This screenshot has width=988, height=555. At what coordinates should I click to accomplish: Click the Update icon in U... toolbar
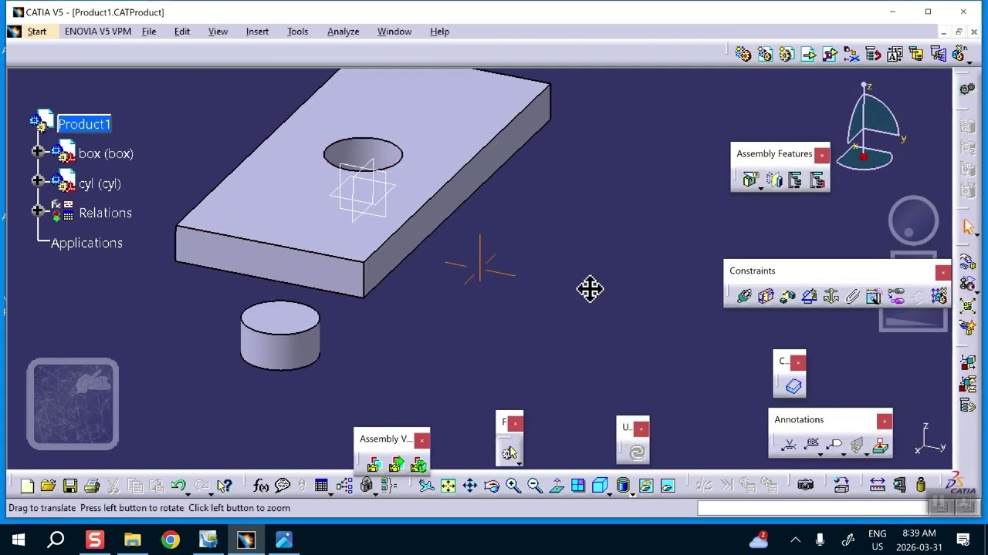(637, 452)
